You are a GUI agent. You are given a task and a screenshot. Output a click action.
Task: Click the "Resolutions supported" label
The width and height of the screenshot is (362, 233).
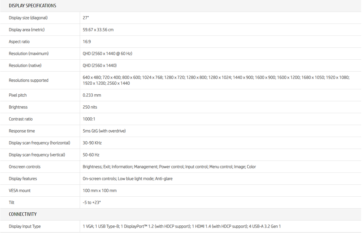29,80
